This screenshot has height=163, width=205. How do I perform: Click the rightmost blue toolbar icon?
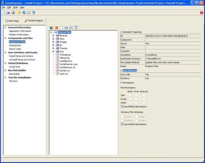34,13
